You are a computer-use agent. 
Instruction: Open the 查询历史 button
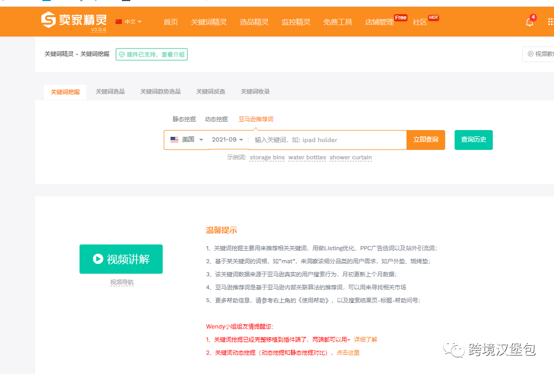click(x=473, y=139)
